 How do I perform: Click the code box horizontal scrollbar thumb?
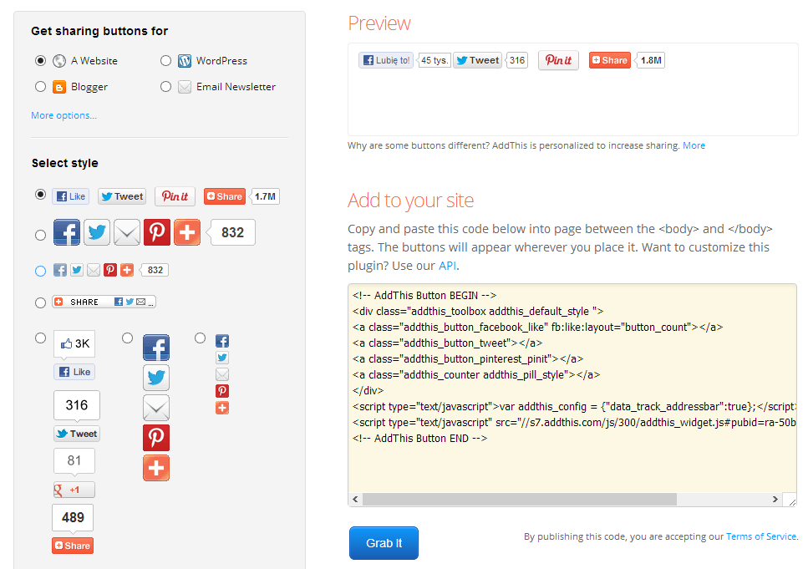[520, 500]
